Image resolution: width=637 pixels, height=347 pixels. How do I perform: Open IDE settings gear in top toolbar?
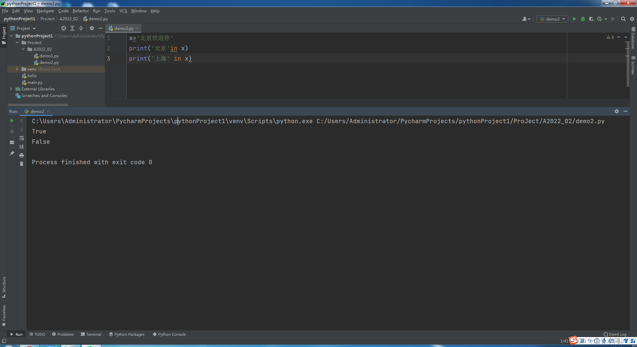tap(632, 19)
